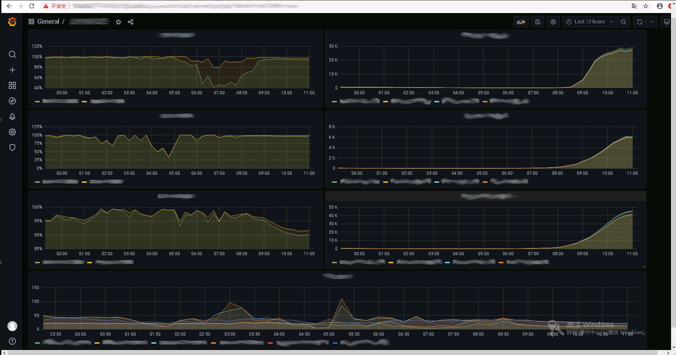Toggle the yellow legend series of the 125% chart
This screenshot has height=355, width=676.
tap(103, 182)
